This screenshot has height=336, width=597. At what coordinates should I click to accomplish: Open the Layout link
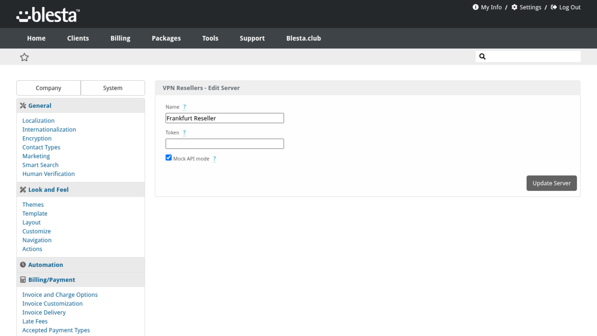(31, 222)
